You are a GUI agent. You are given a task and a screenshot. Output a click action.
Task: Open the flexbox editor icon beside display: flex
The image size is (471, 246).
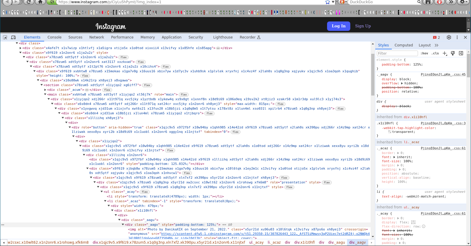[x=413, y=222]
